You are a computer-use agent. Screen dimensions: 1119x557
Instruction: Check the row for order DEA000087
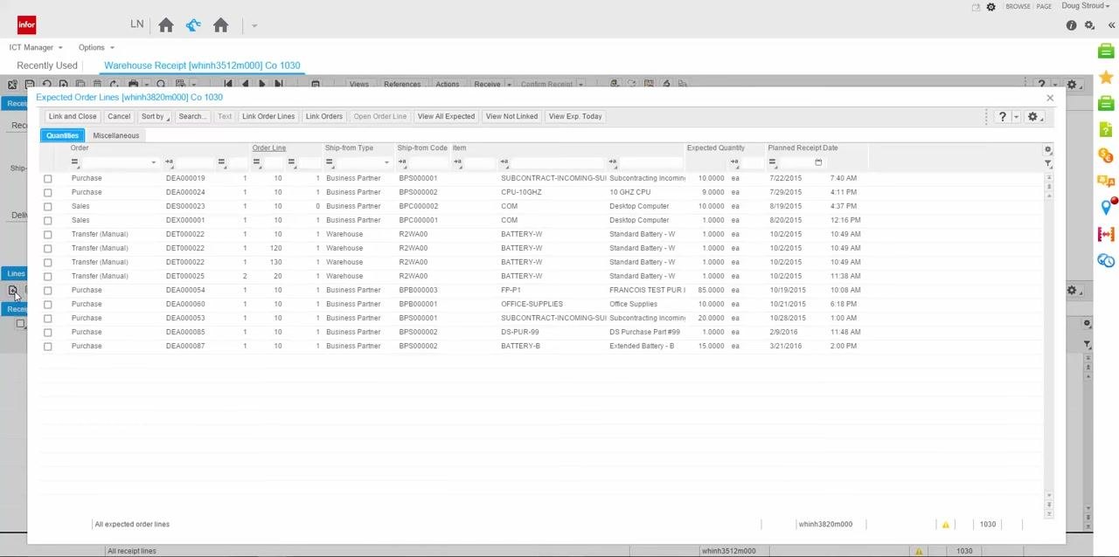coord(48,346)
